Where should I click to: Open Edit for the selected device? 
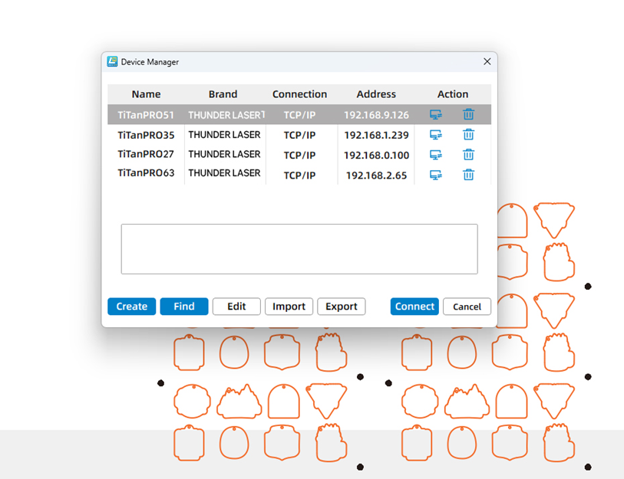tap(236, 307)
